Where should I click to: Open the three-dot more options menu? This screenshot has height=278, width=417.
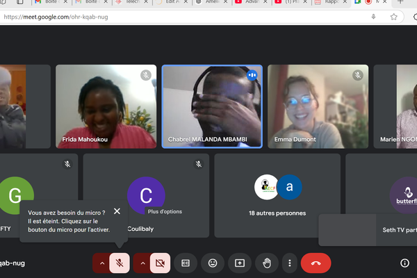click(290, 263)
